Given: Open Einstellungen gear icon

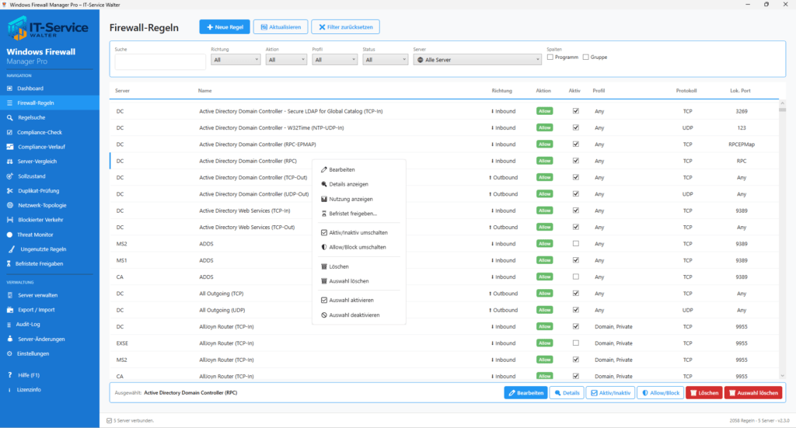Looking at the screenshot, I should 9,354.
